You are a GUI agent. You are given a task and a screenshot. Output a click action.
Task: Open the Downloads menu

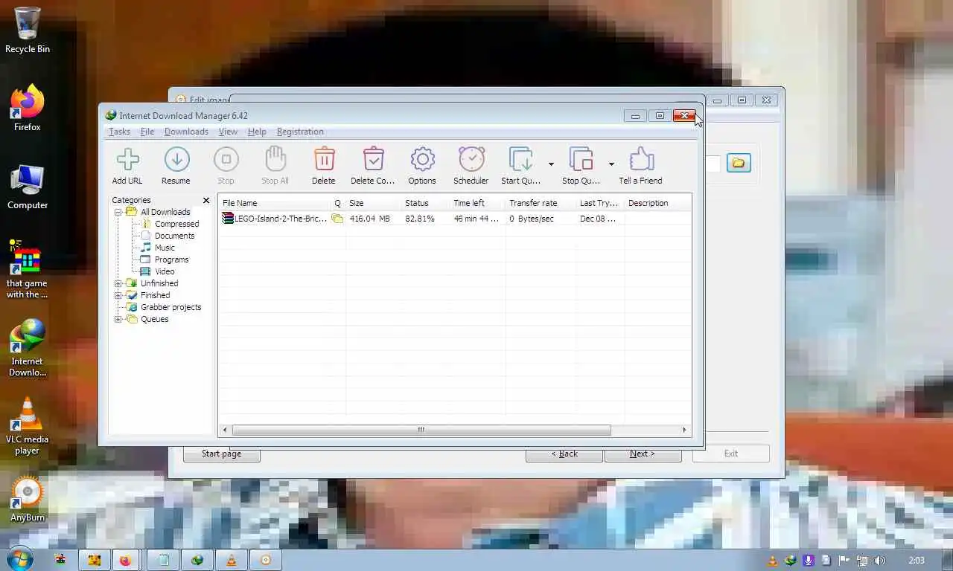(x=186, y=132)
